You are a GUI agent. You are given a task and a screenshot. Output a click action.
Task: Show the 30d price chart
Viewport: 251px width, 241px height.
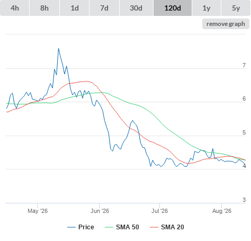pyautogui.click(x=136, y=8)
